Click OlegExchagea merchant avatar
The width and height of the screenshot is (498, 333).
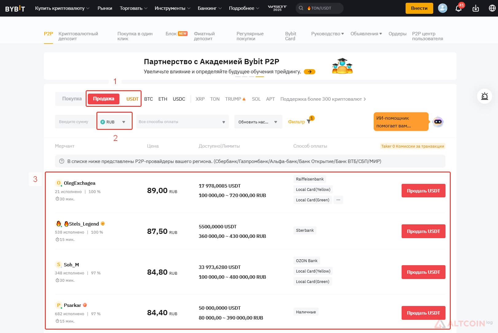(59, 183)
